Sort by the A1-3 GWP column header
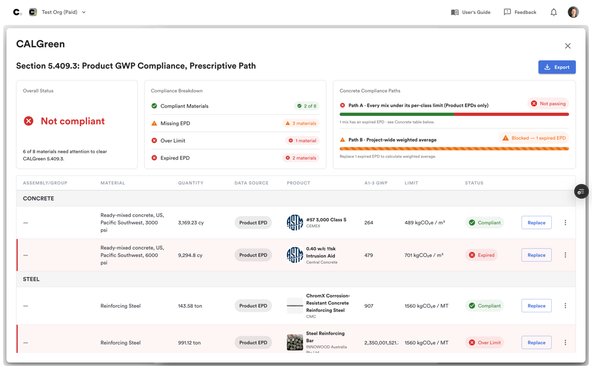Screen dimensions: 592x369 tap(376, 183)
